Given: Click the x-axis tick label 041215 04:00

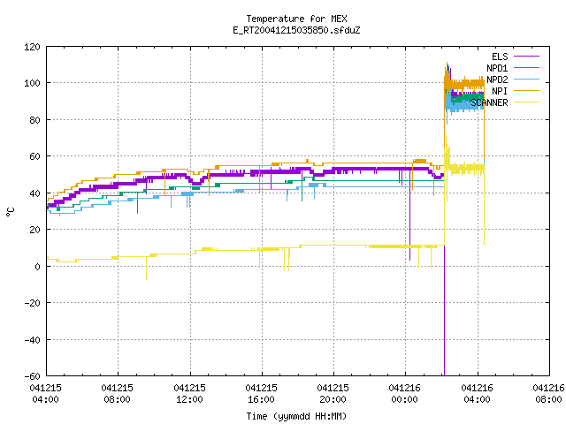Looking at the screenshot, I should (x=45, y=394).
